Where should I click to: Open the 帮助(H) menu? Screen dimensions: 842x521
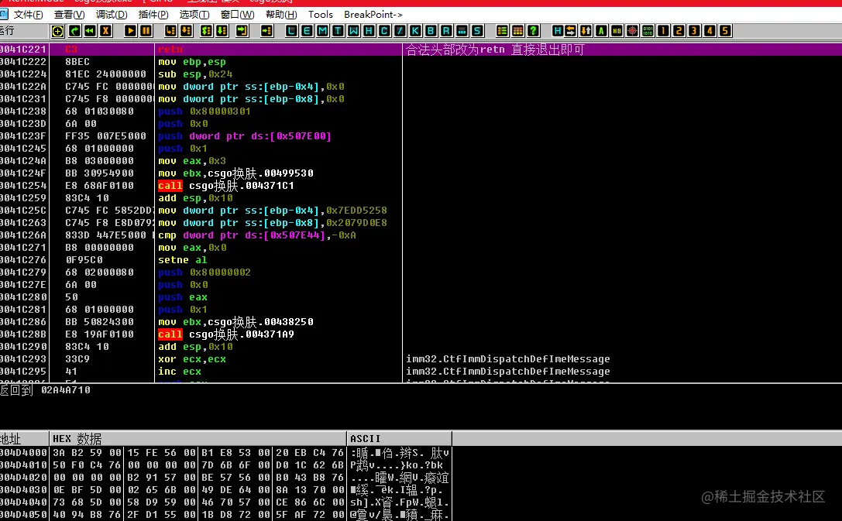pos(281,15)
